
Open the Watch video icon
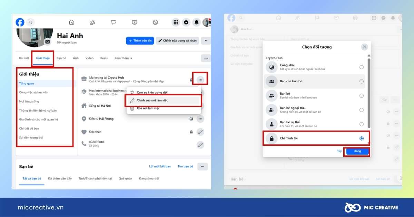tap(135, 22)
